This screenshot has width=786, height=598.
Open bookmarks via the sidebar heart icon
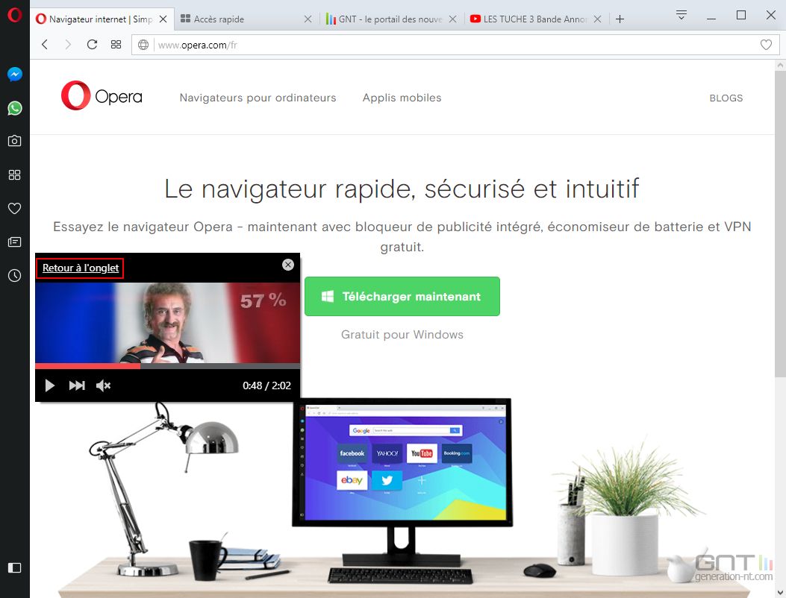[x=14, y=208]
